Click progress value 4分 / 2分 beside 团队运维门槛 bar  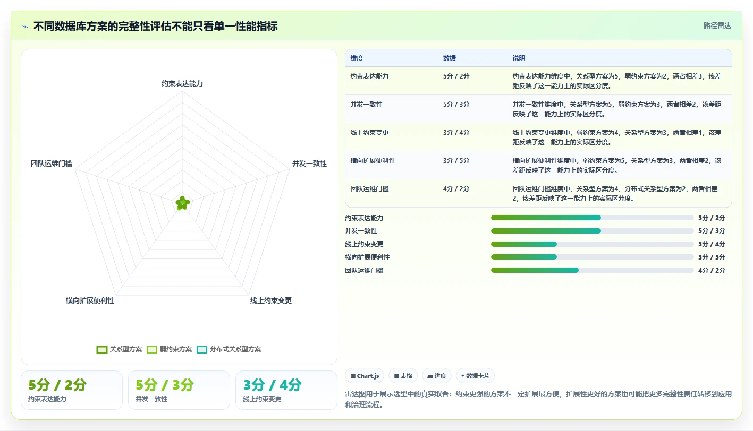(712, 271)
